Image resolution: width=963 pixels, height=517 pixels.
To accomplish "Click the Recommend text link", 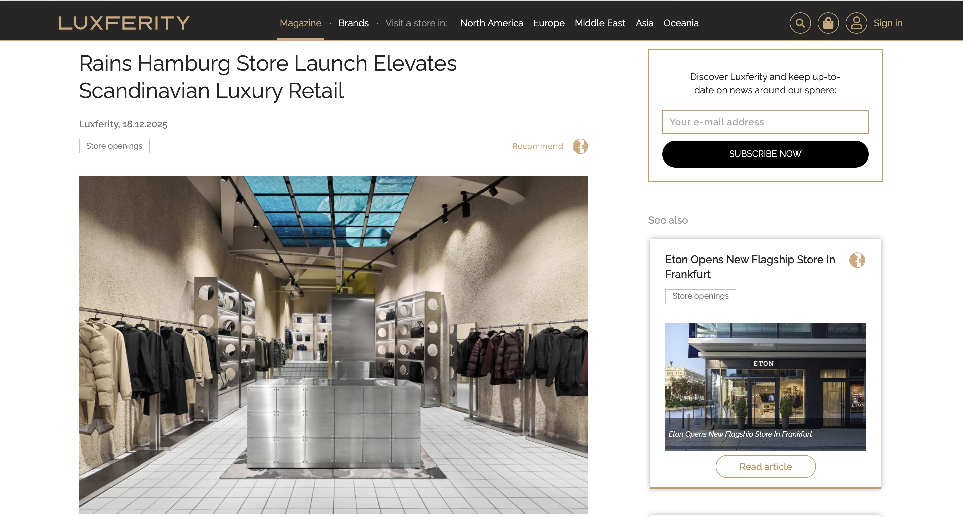I will pos(537,146).
